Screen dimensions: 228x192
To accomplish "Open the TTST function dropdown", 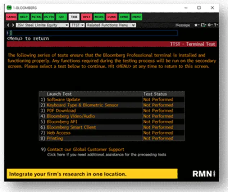I will click(x=77, y=25).
